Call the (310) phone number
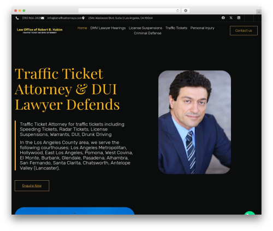 [x=32, y=18]
